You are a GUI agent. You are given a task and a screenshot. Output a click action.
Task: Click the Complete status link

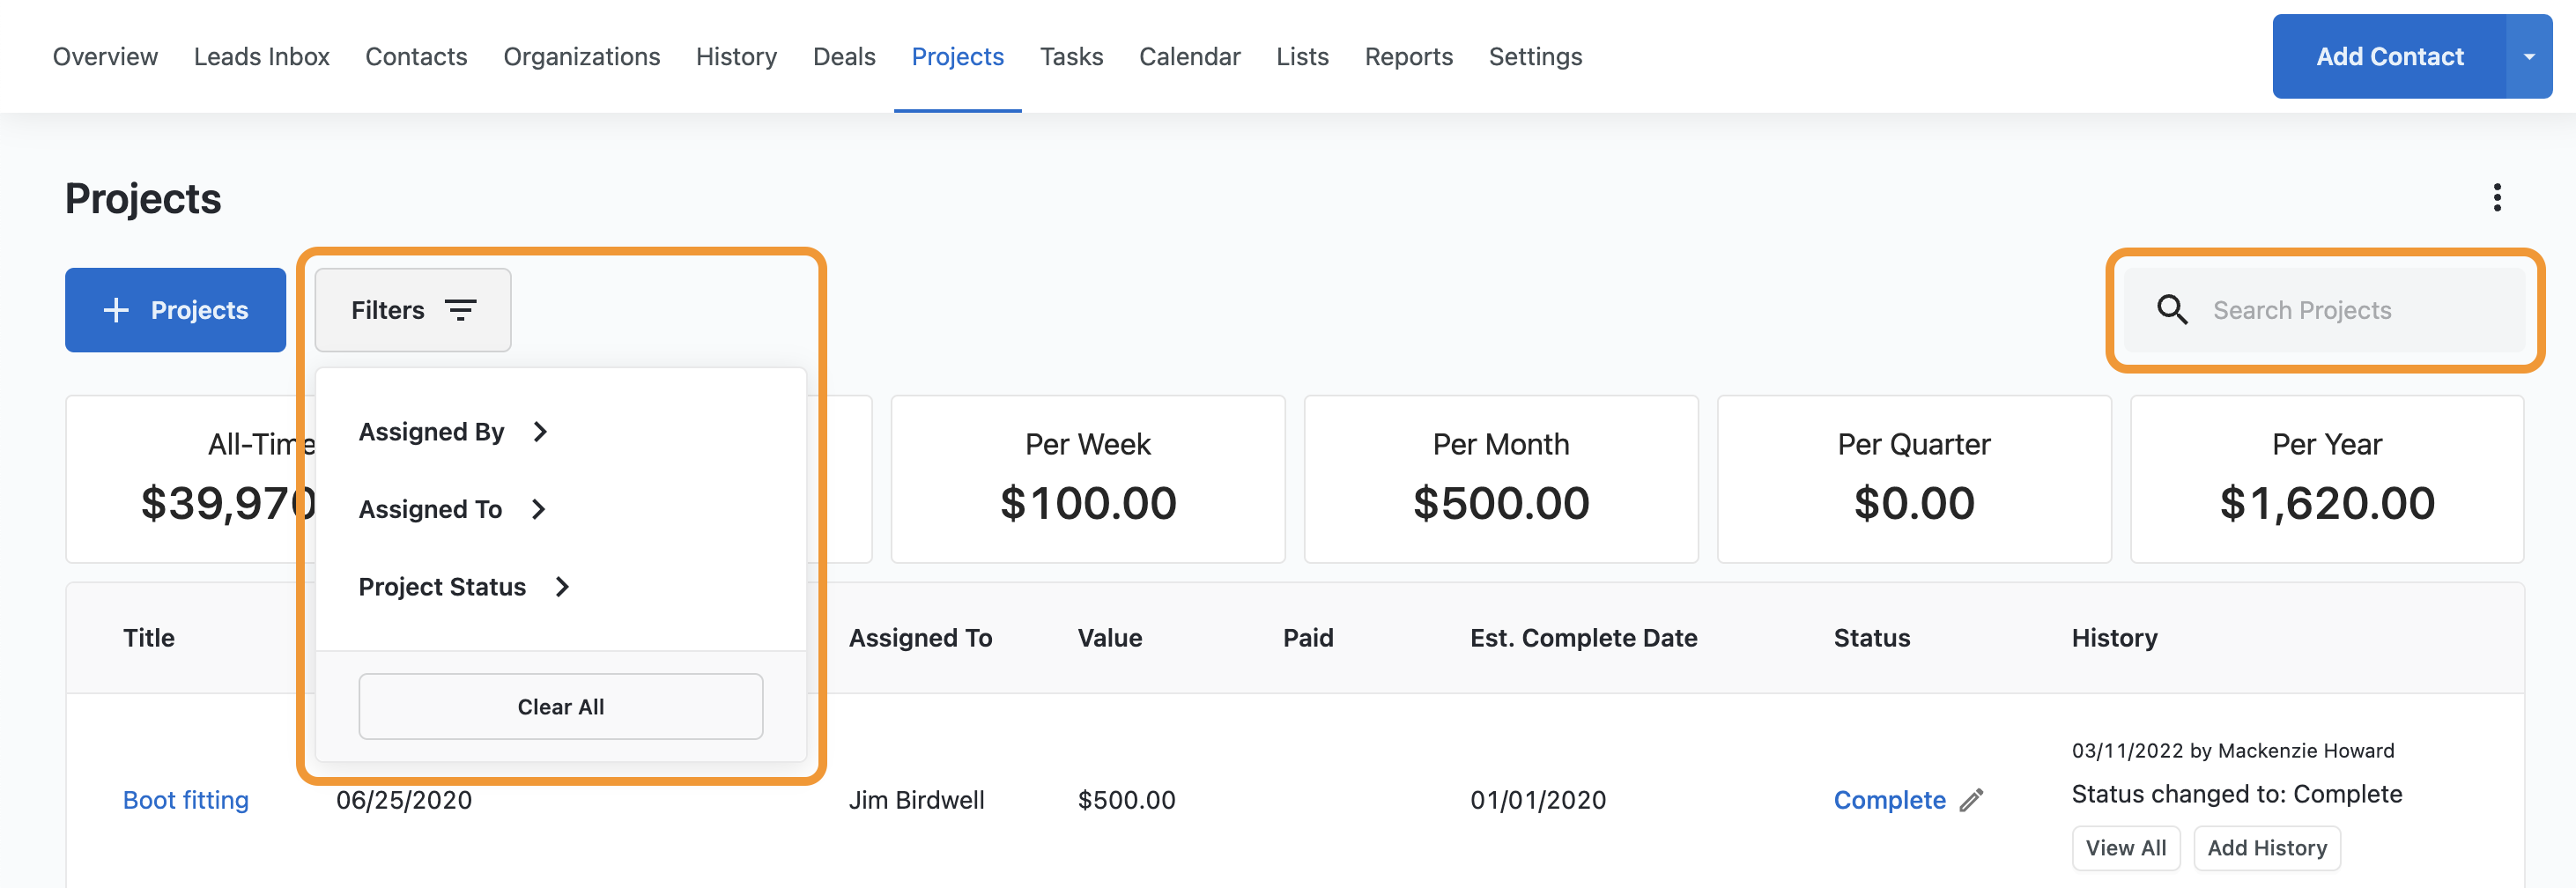pyautogui.click(x=1888, y=800)
